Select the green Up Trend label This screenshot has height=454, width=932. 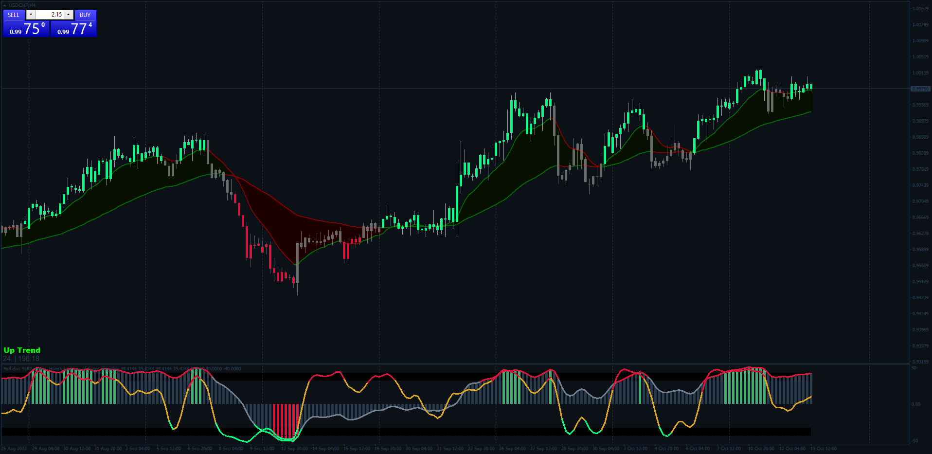click(x=22, y=350)
